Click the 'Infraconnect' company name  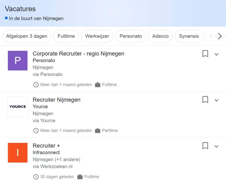click(x=46, y=152)
